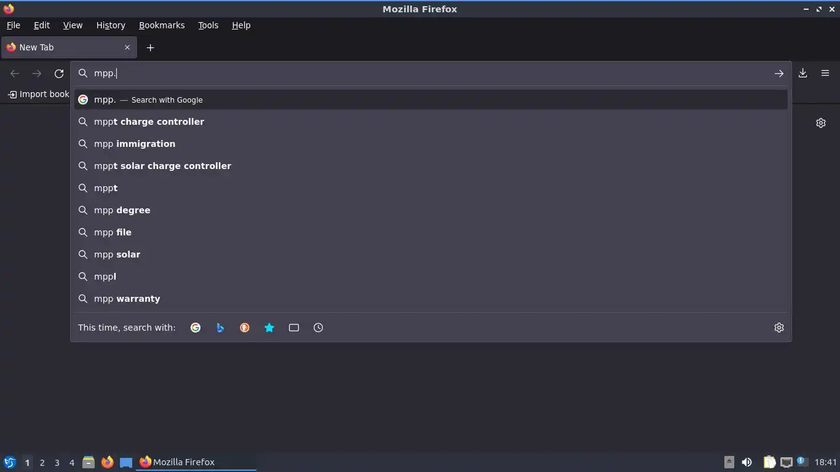This screenshot has height=472, width=840.
Task: Open the Tools menu
Action: pos(208,25)
